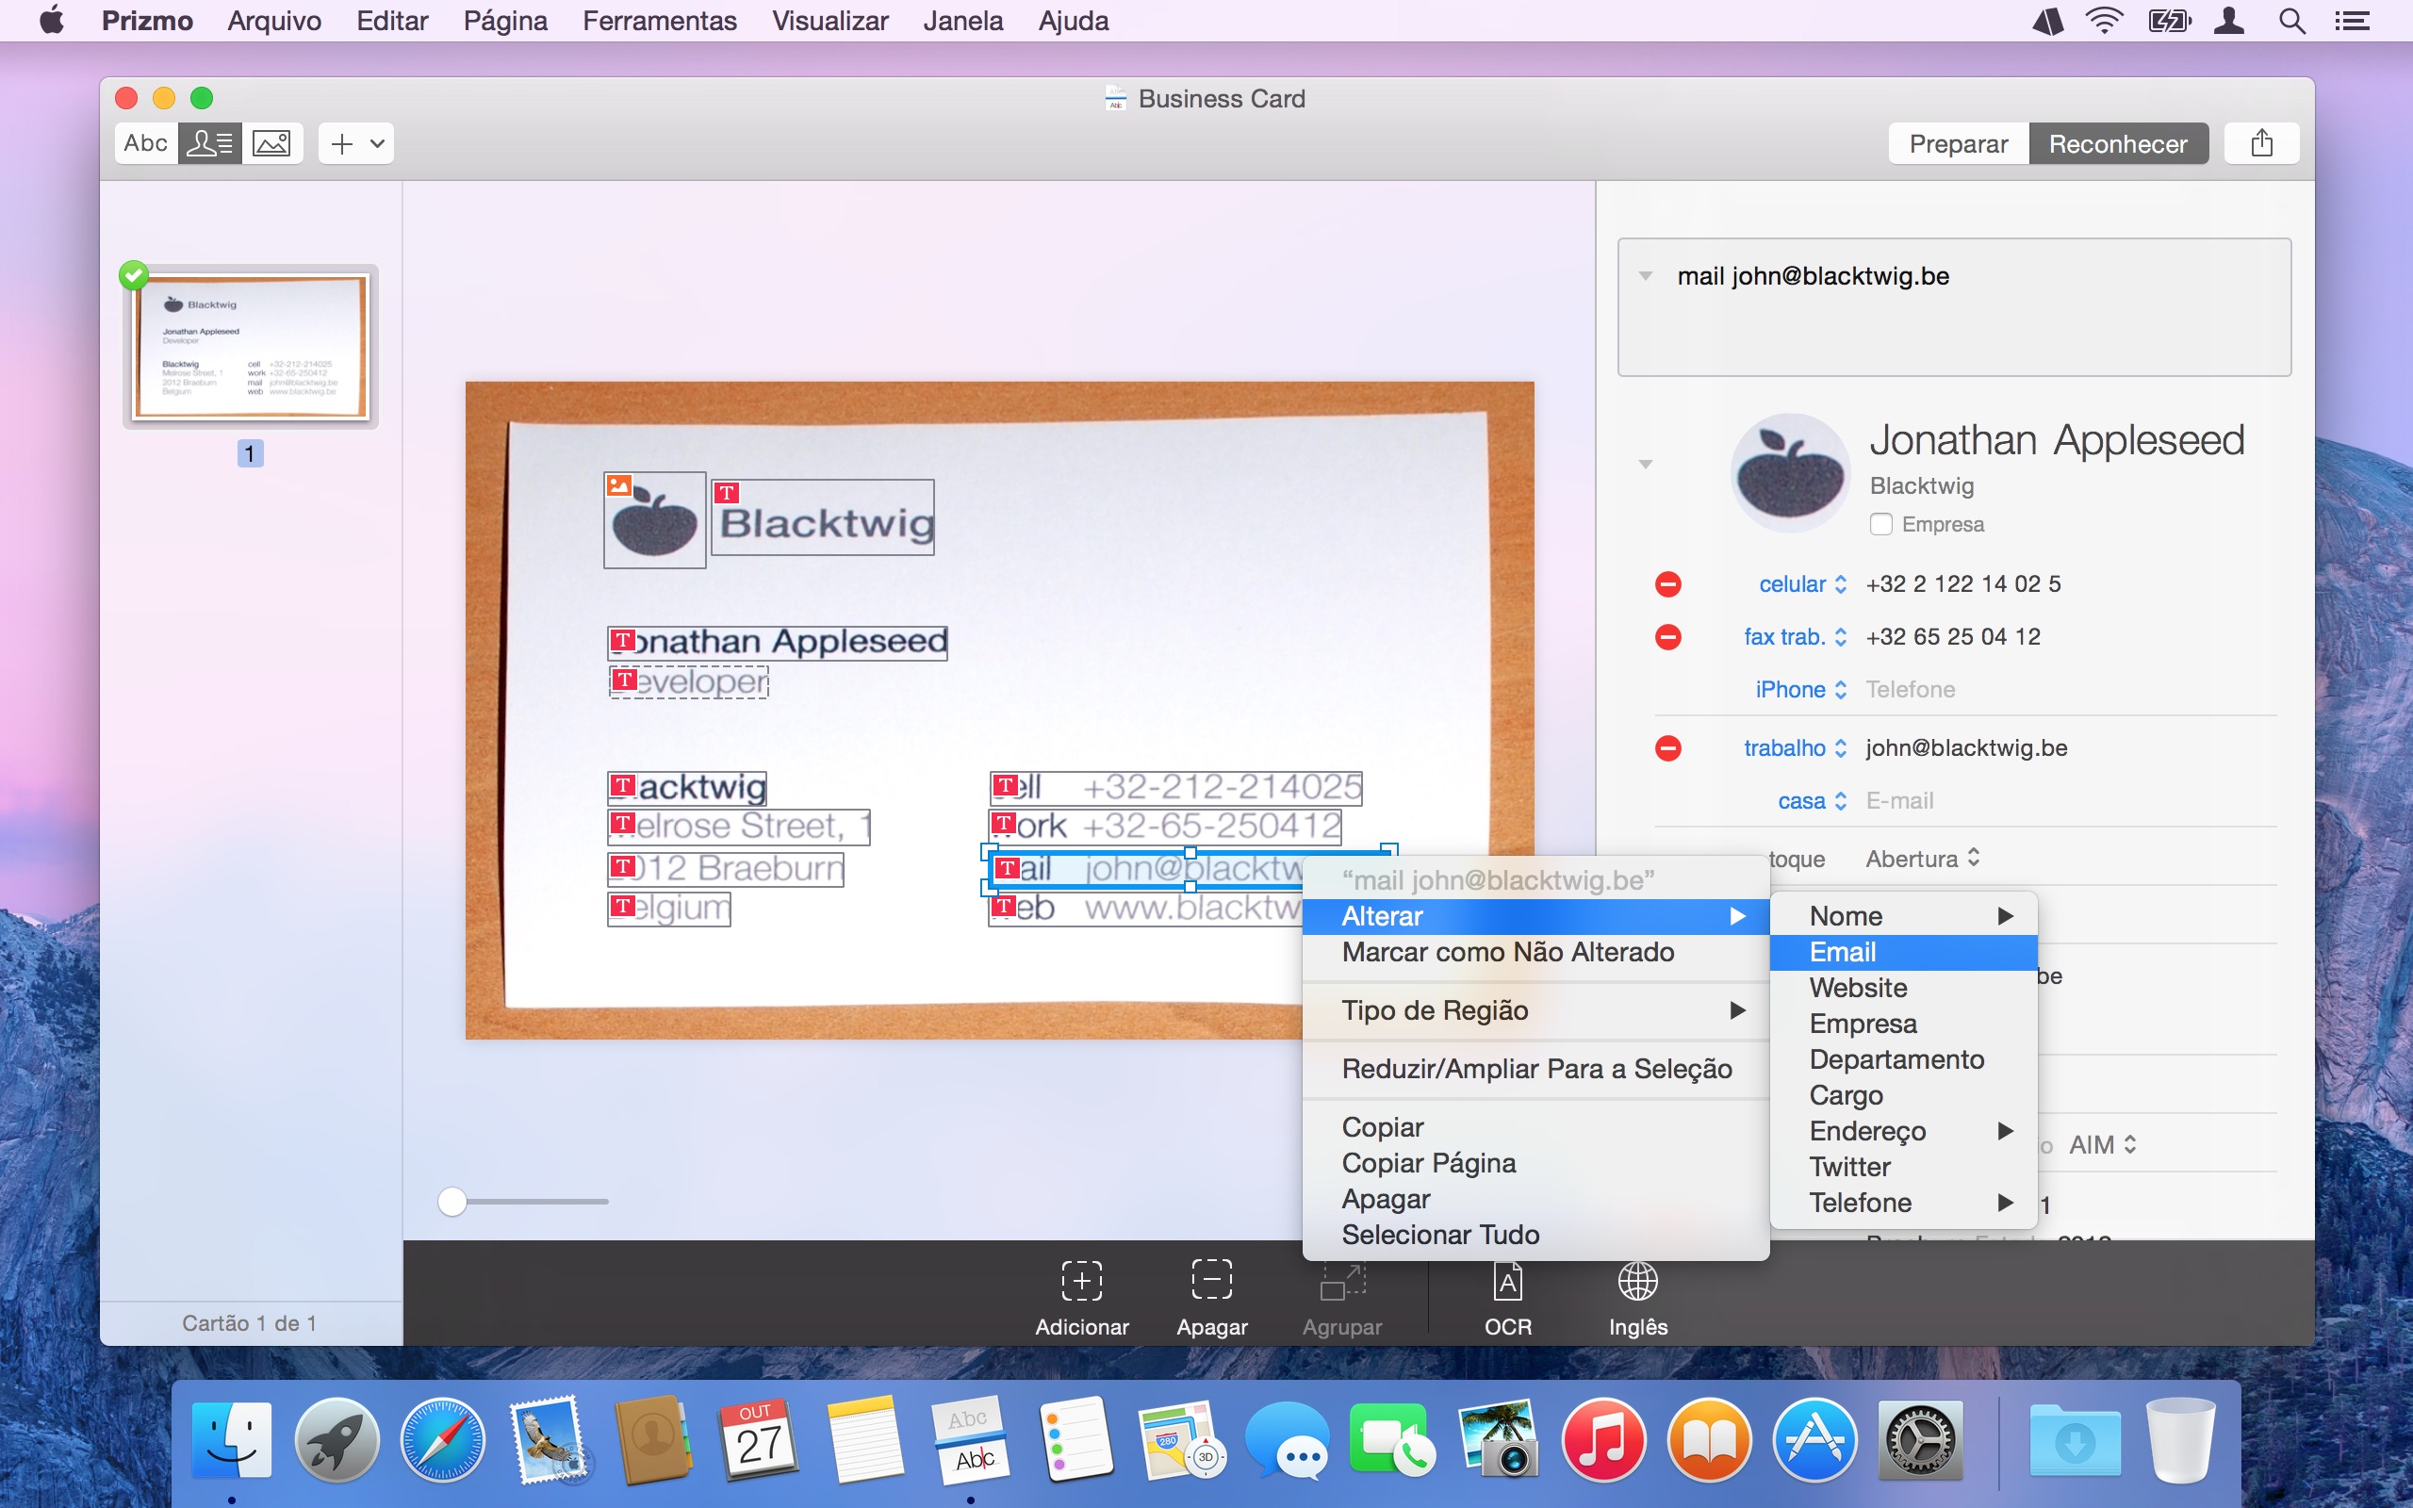Open the Visualizar menu
The width and height of the screenshot is (2413, 1508).
point(829,21)
